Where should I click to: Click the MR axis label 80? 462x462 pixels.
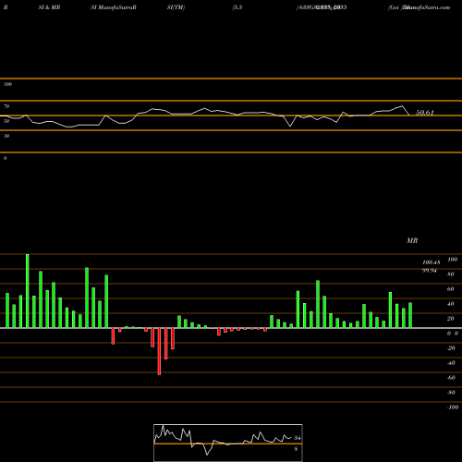[x=451, y=274]
